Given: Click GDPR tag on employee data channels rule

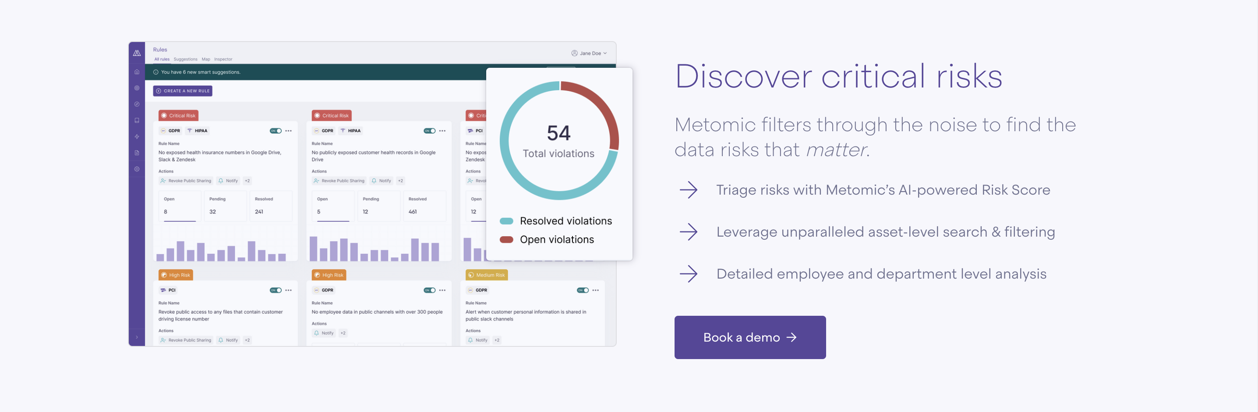Looking at the screenshot, I should click(324, 290).
